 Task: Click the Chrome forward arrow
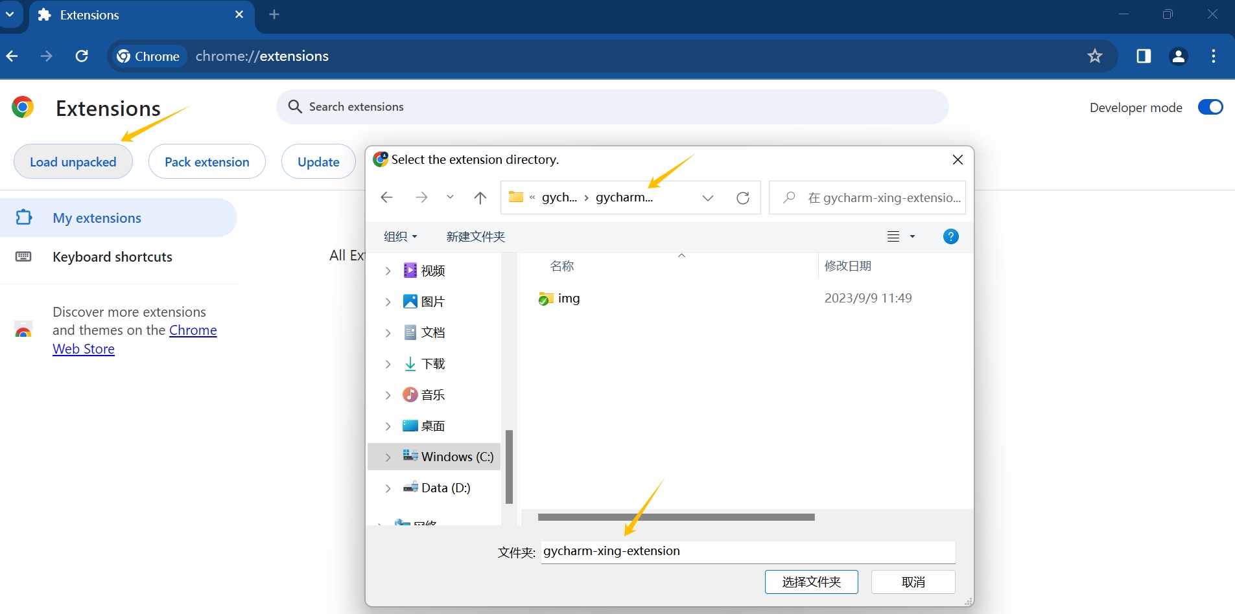pyautogui.click(x=47, y=56)
